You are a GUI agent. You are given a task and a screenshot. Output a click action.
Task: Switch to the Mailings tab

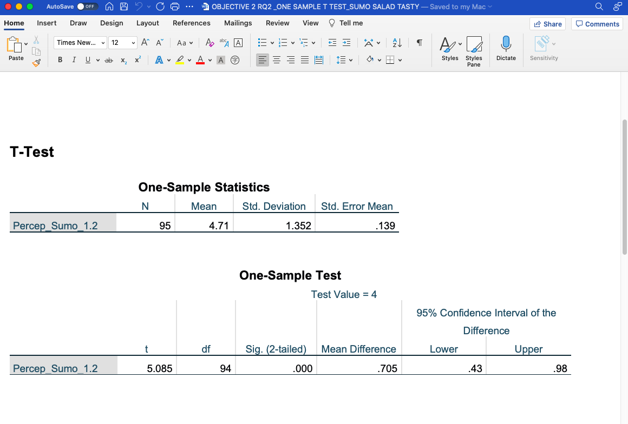coord(238,23)
